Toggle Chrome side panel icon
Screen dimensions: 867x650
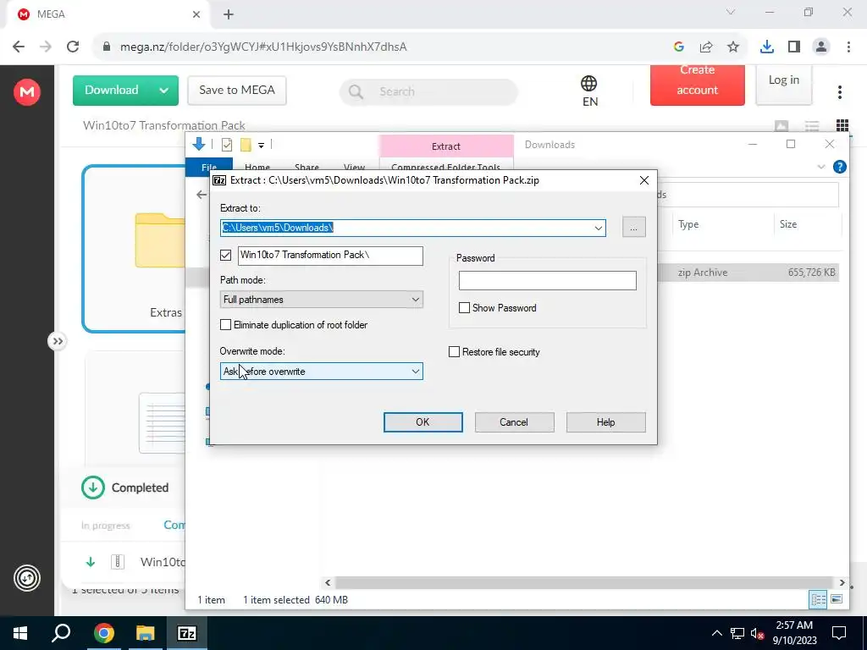click(794, 47)
